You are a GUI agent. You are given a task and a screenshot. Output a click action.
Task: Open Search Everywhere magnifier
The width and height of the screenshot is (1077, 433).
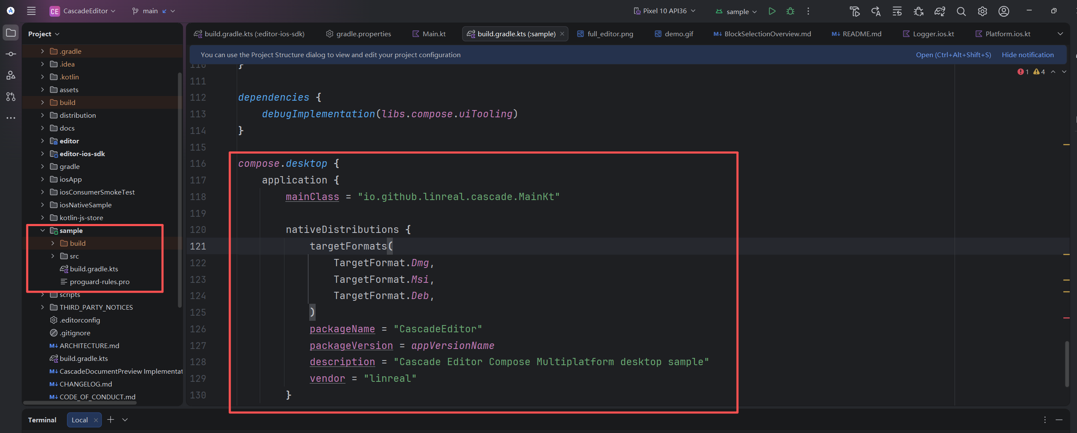point(961,12)
